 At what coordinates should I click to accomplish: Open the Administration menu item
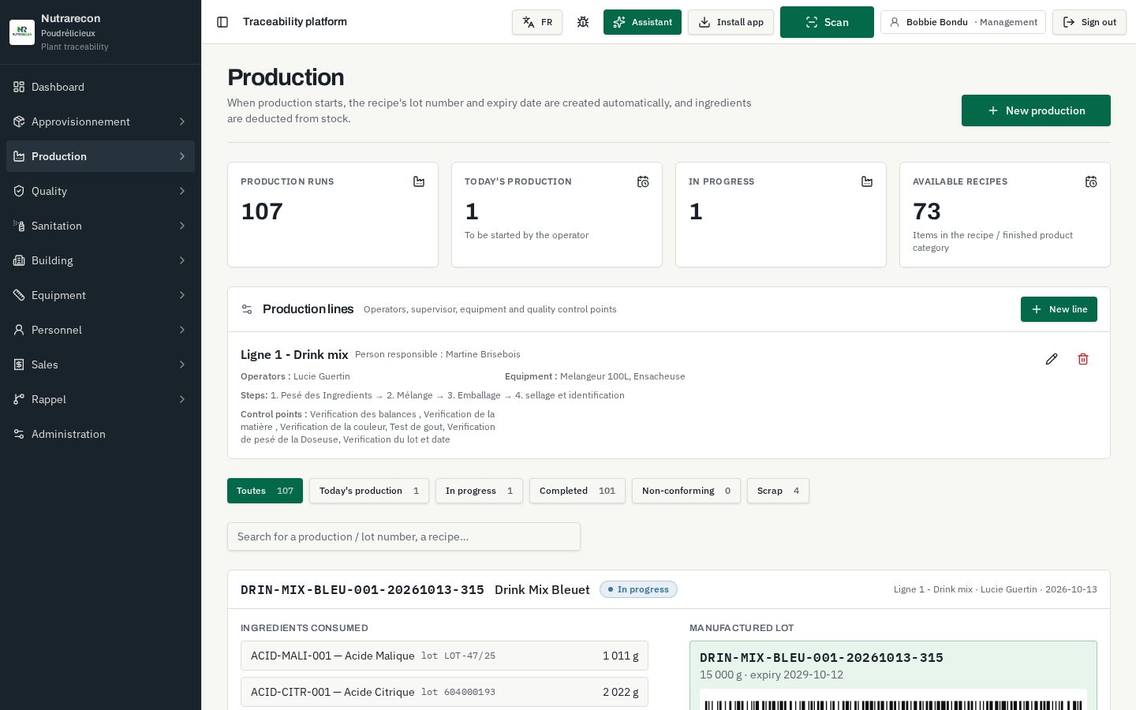pyautogui.click(x=100, y=434)
